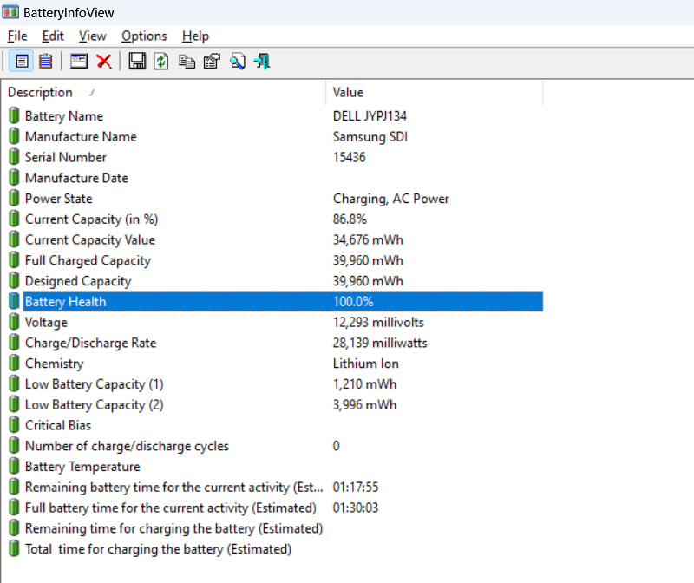Open the File menu
This screenshot has height=583, width=694.
[x=16, y=36]
